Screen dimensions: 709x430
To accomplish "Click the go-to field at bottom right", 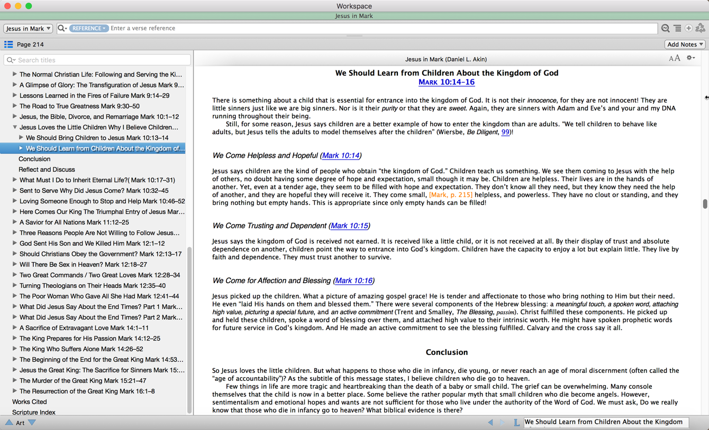I will point(606,422).
